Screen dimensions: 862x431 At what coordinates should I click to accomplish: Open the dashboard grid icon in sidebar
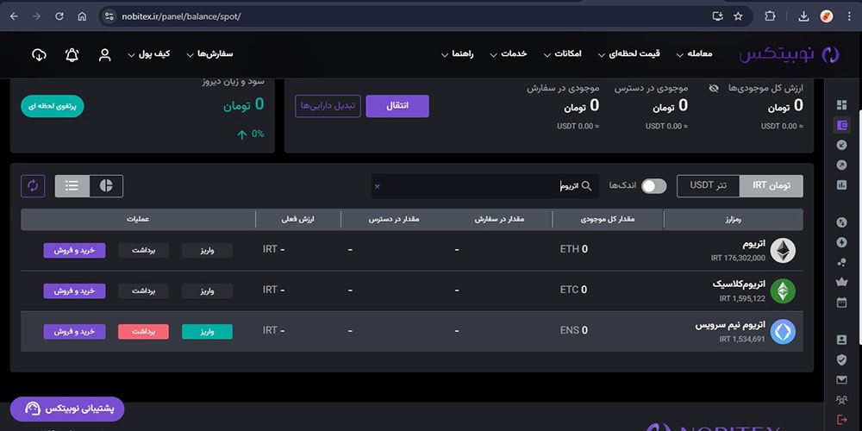[x=842, y=104]
